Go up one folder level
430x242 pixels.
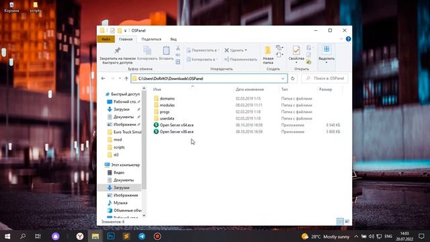pos(126,79)
